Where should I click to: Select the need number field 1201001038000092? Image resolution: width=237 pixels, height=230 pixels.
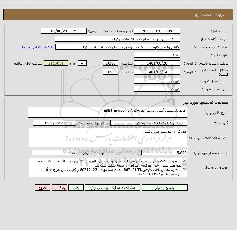157,31
